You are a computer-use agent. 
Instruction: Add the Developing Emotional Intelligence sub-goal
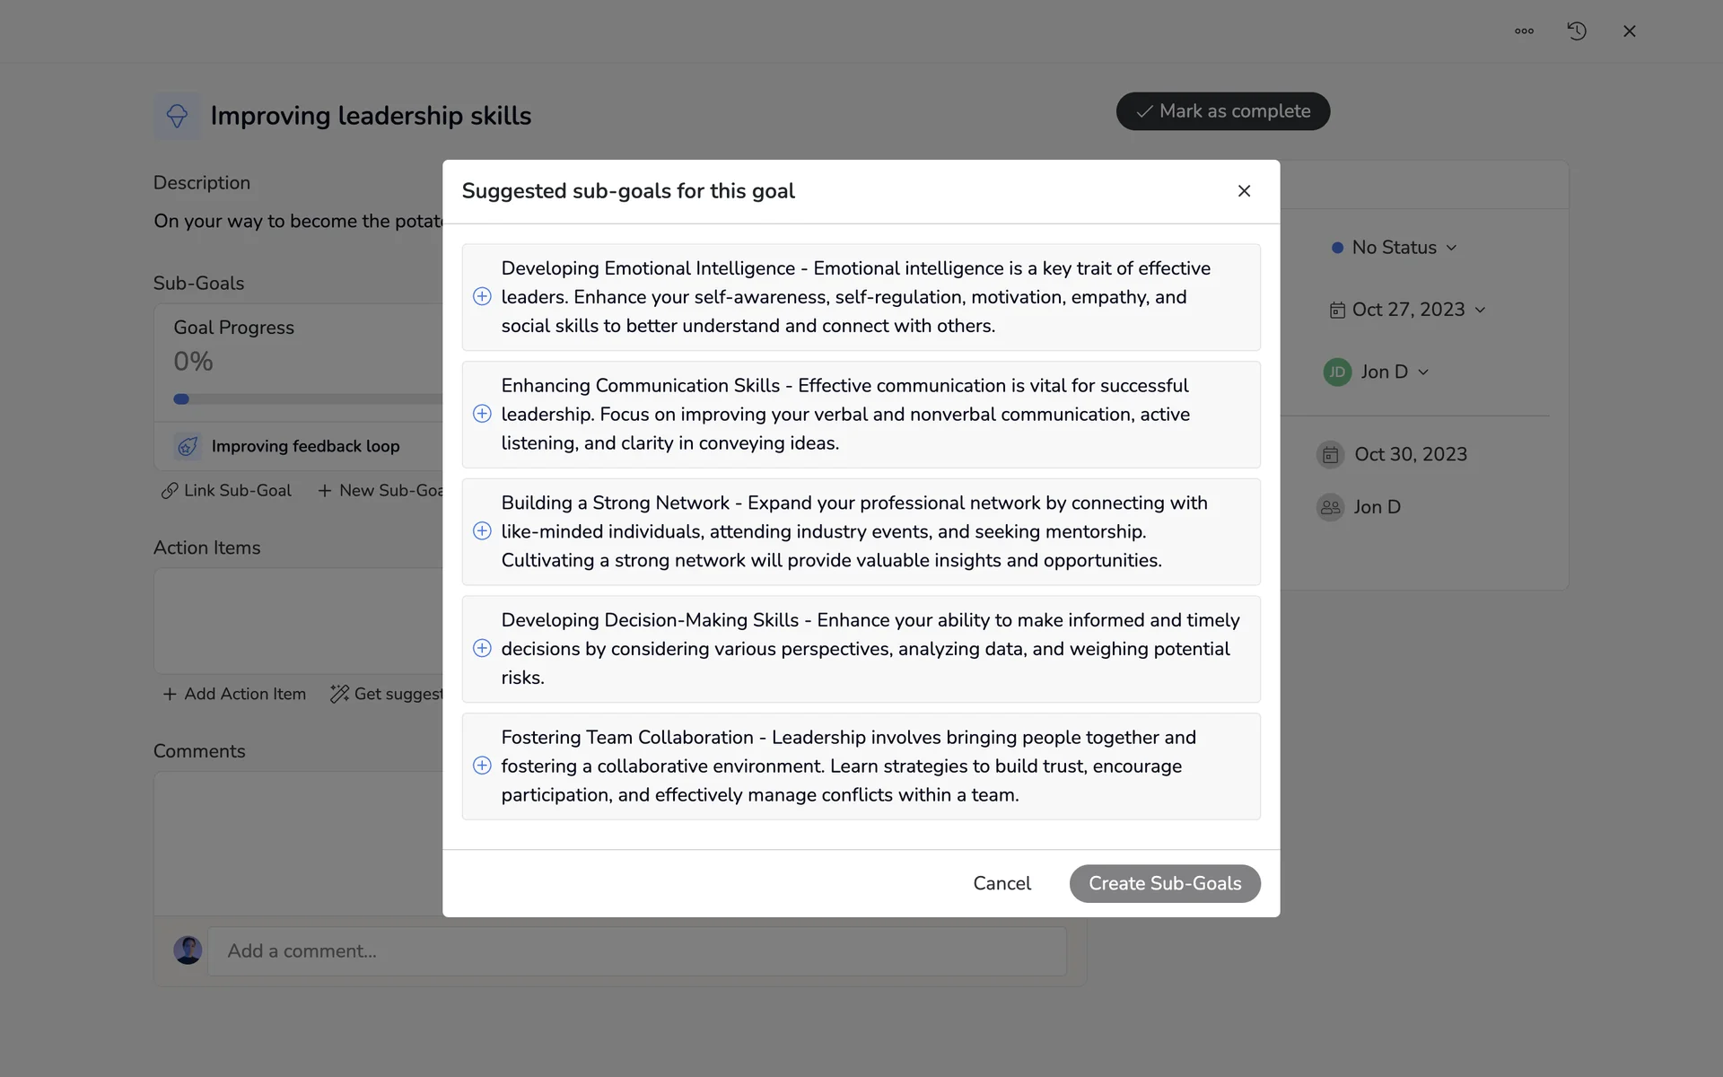[x=482, y=297]
